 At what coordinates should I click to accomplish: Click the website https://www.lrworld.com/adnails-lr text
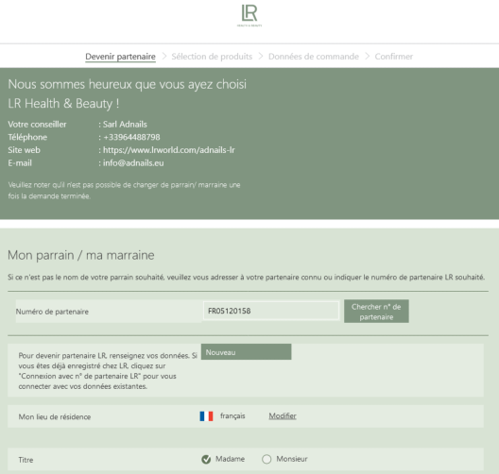click(x=169, y=150)
